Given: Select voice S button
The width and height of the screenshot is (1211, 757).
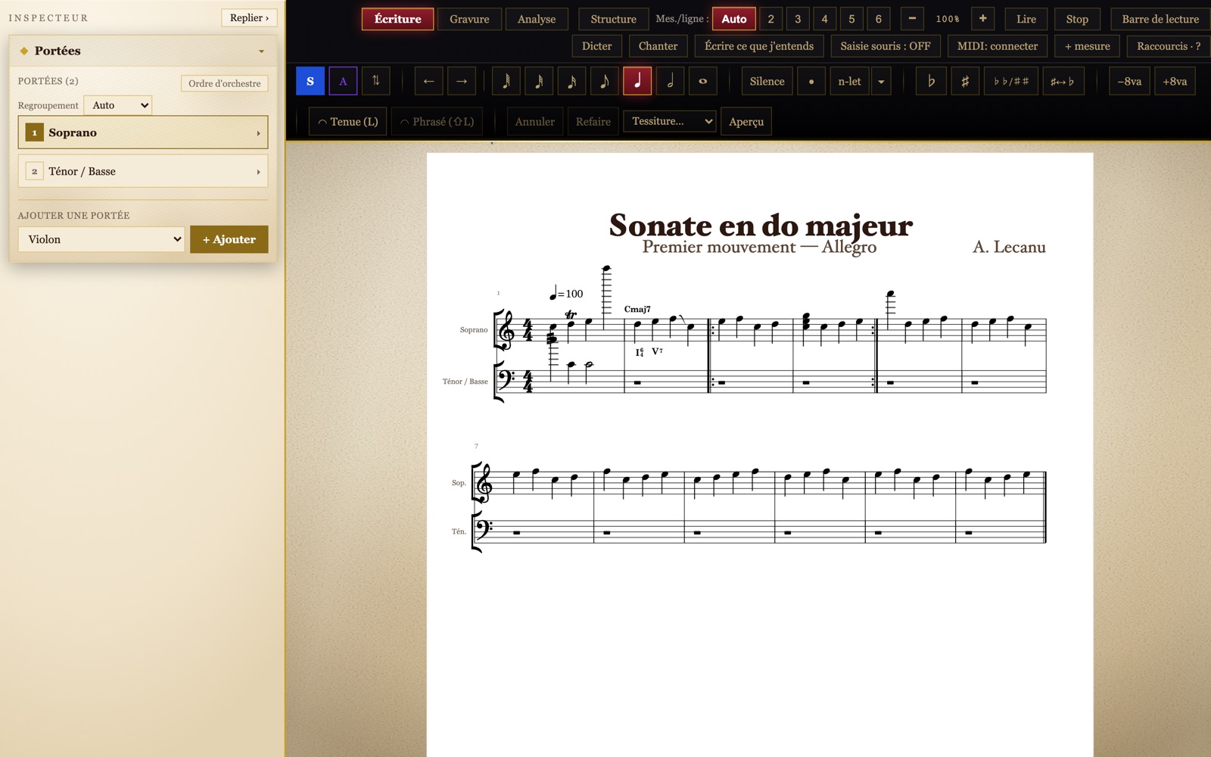Looking at the screenshot, I should pos(310,81).
